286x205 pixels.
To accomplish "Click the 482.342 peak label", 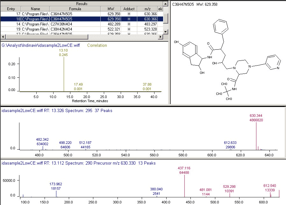I will (x=42, y=139).
